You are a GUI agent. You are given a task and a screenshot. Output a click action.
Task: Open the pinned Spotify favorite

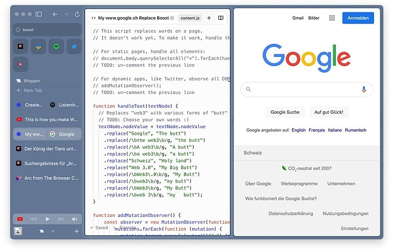pyautogui.click(x=56, y=46)
